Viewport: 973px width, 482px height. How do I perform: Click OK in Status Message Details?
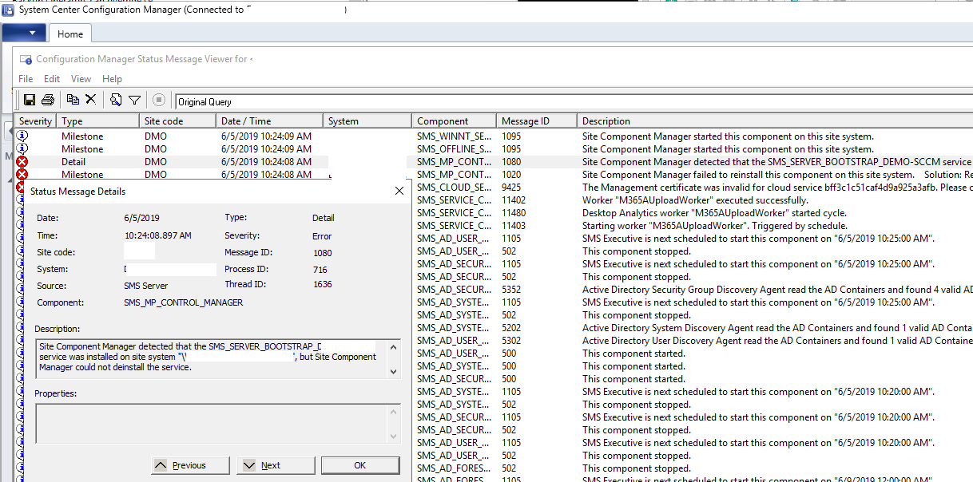pos(360,465)
